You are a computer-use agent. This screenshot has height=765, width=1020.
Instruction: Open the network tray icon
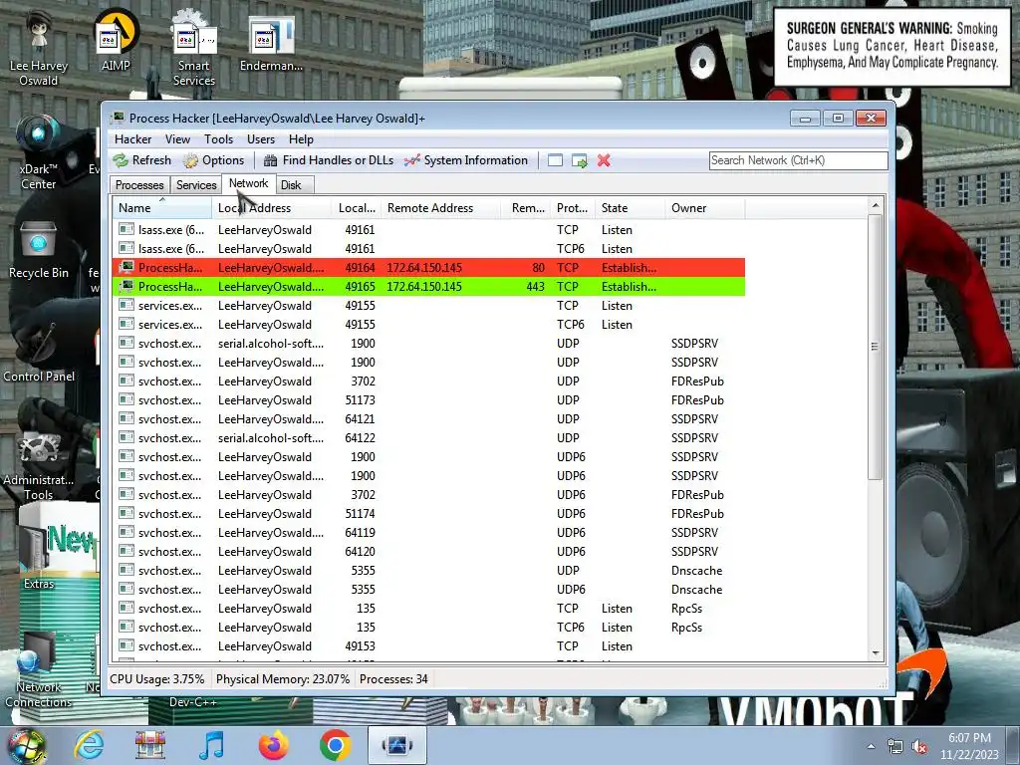pos(895,747)
